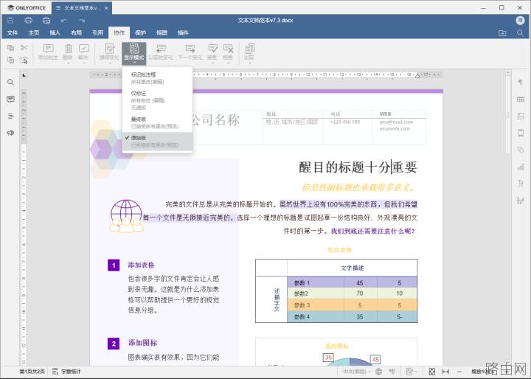Open paragraph settings in right sidebar
The width and height of the screenshot is (531, 379).
point(521,83)
